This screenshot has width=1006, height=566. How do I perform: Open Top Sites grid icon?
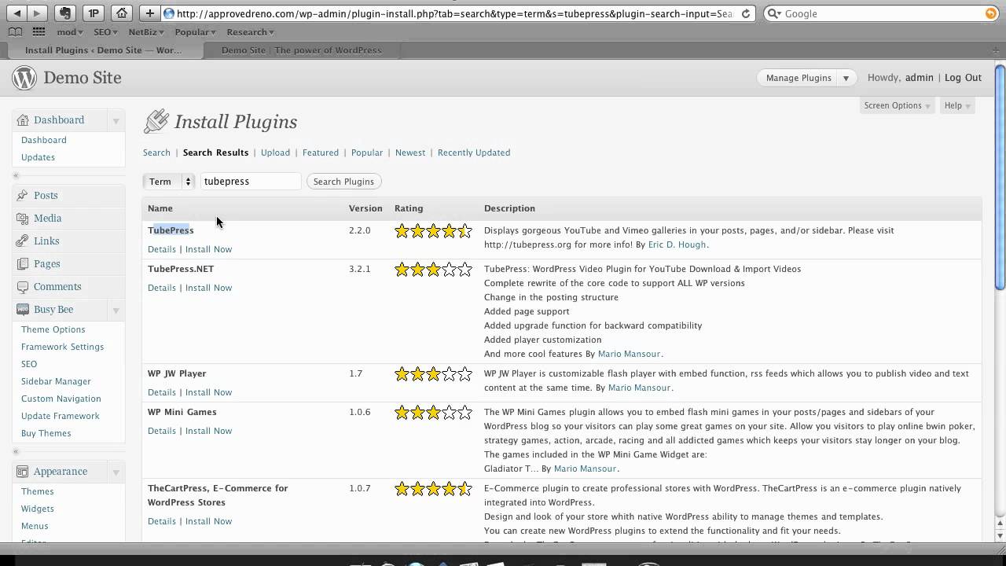pos(39,32)
